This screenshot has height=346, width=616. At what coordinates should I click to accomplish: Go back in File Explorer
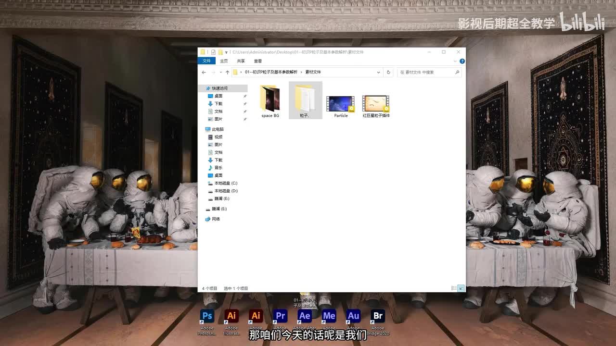[204, 72]
